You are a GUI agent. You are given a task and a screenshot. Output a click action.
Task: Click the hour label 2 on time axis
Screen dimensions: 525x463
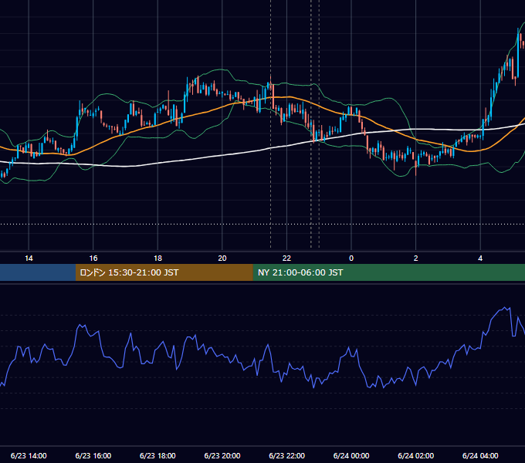(416, 259)
